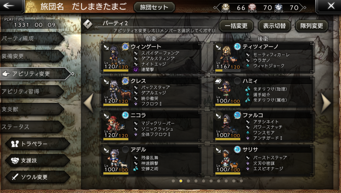Open the パーティ編成 menu item
The width and height of the screenshot is (341, 193).
31,38
